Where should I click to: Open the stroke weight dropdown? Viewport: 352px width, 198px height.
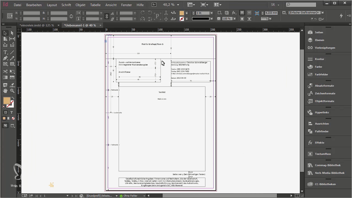(x=211, y=13)
